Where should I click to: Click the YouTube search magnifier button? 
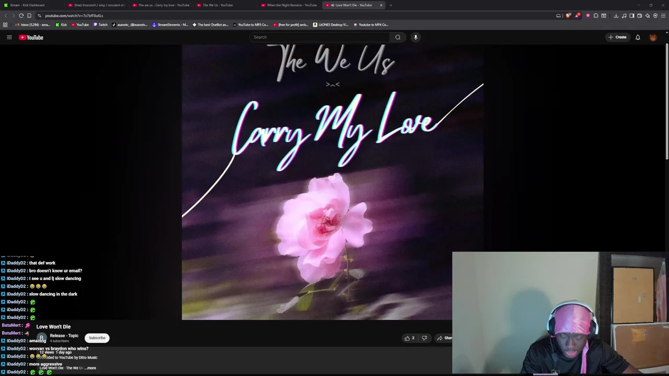coord(398,37)
